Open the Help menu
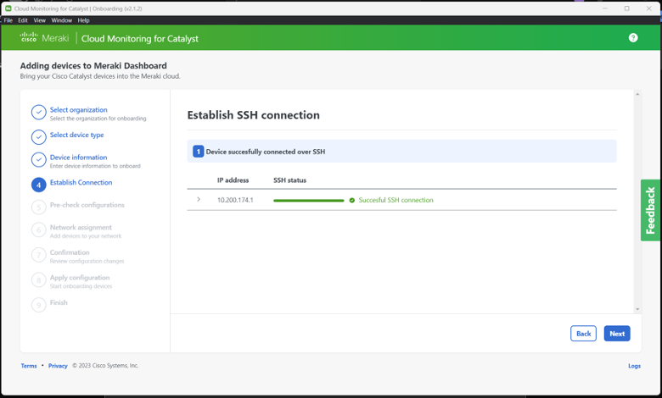The width and height of the screenshot is (662, 398). click(x=83, y=20)
